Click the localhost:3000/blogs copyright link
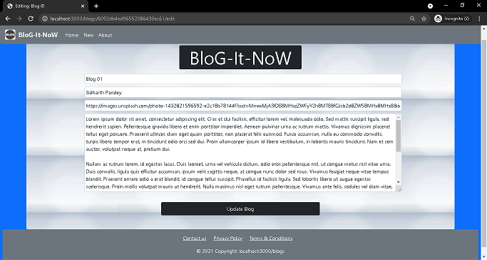 (262, 251)
